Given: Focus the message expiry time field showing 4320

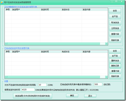Looking at the screenshot, I should click(x=28, y=90).
